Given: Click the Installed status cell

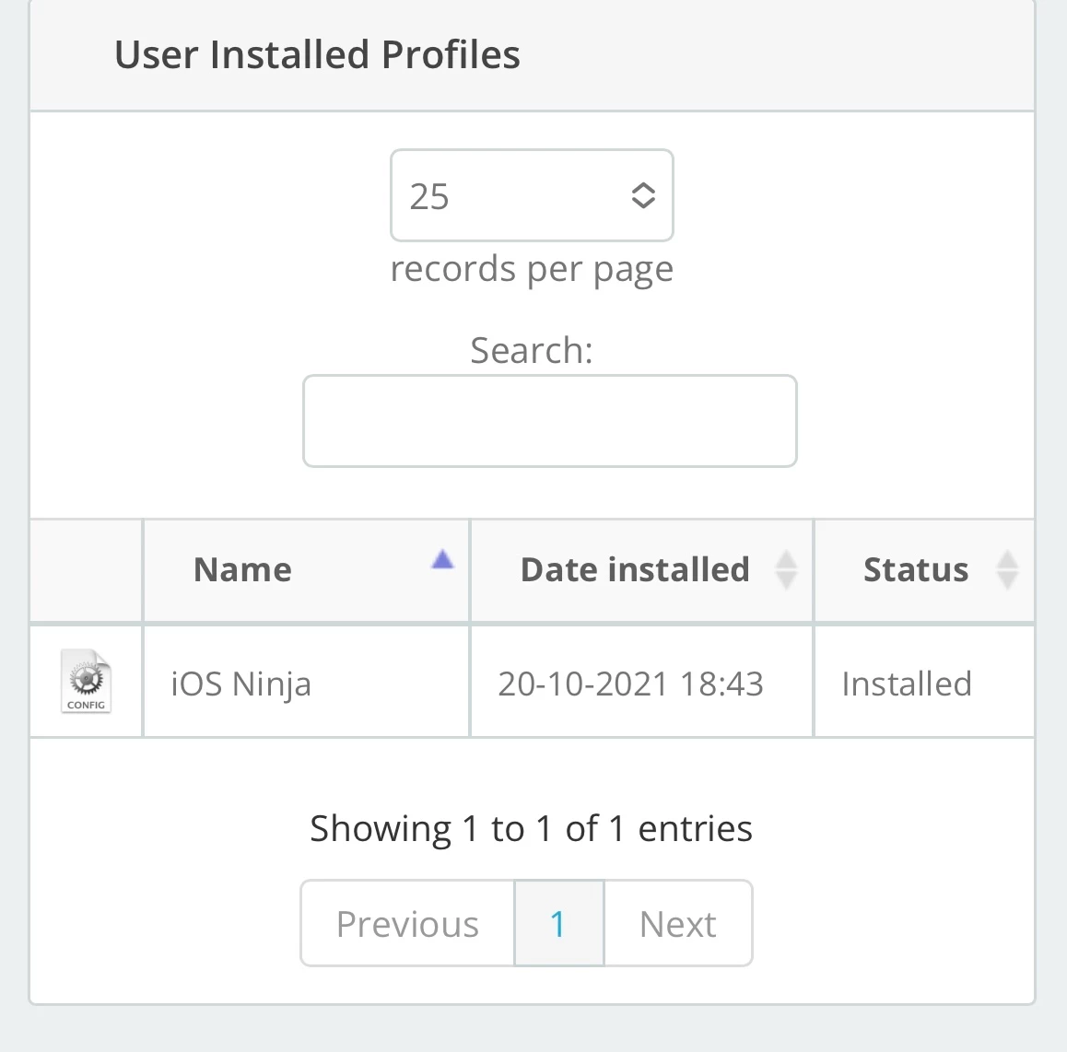Looking at the screenshot, I should [907, 684].
